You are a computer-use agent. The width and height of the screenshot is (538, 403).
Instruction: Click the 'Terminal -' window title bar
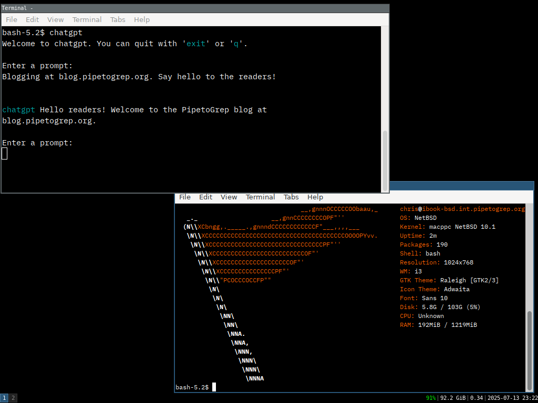tap(195, 8)
